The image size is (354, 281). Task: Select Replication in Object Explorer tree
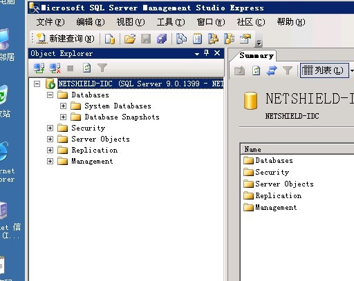[x=95, y=150]
